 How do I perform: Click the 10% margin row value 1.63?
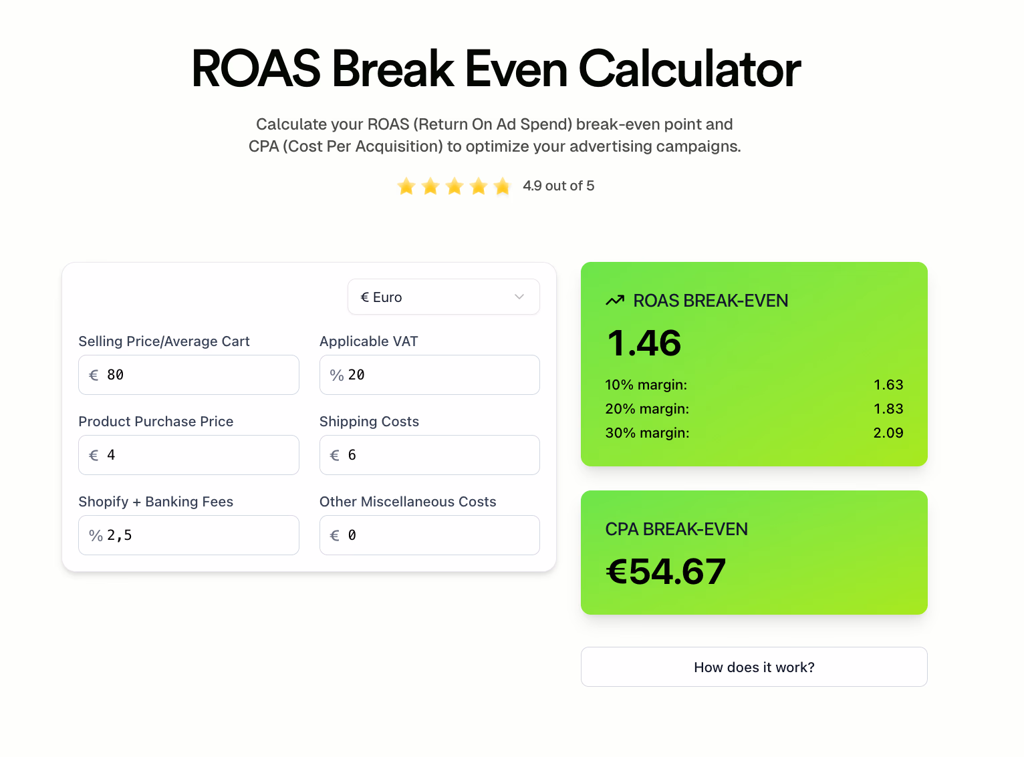pyautogui.click(x=888, y=385)
